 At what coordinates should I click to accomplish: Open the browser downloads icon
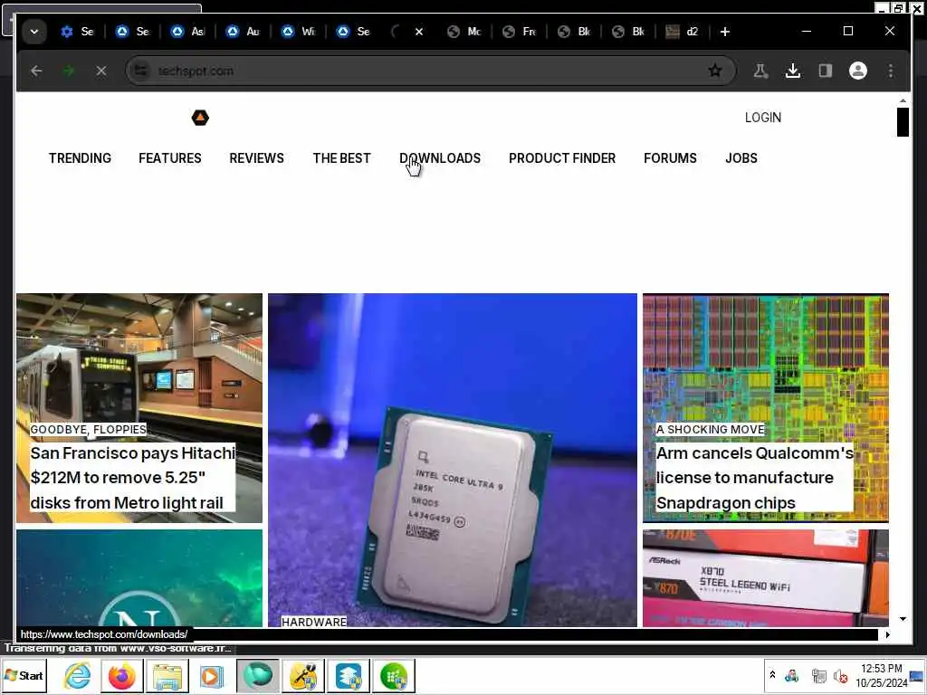(x=793, y=71)
